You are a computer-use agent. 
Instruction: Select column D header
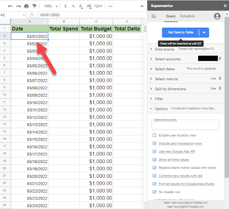coord(127,21)
